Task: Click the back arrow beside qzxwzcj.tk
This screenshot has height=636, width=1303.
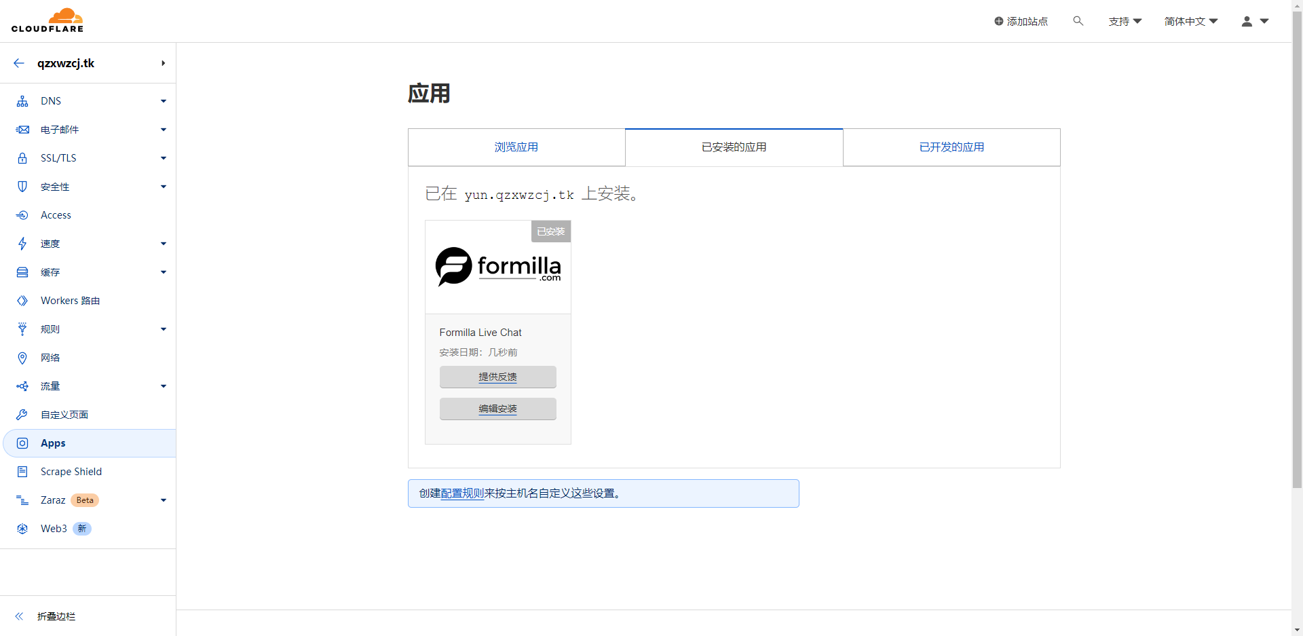Action: pos(19,63)
